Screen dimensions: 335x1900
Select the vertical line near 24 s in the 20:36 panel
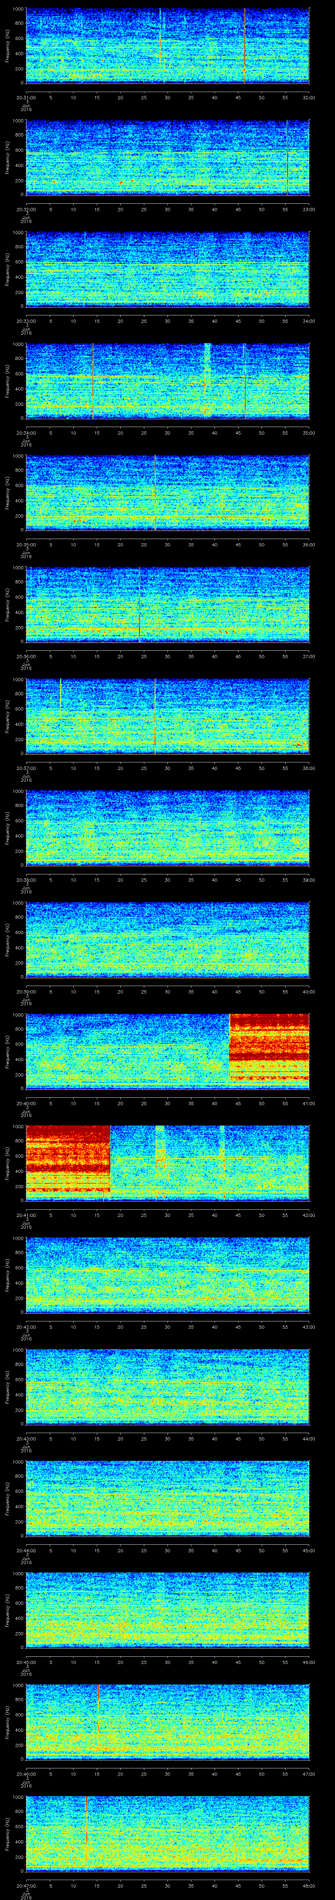pos(139,604)
